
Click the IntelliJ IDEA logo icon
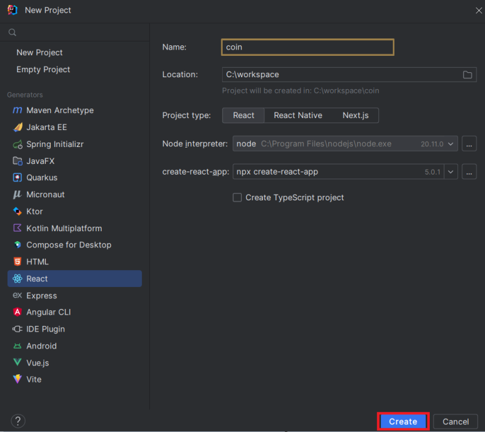coord(13,10)
